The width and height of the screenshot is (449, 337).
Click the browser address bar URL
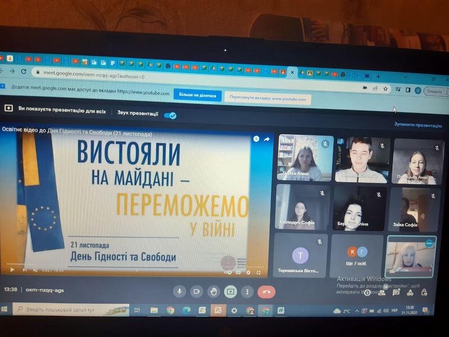pos(94,75)
